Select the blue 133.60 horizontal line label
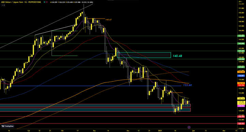 [x=187, y=85]
